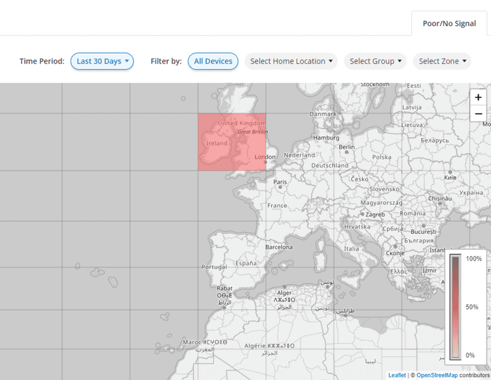Select the All Devices filter
Viewport: 491px width, 380px height.
213,61
